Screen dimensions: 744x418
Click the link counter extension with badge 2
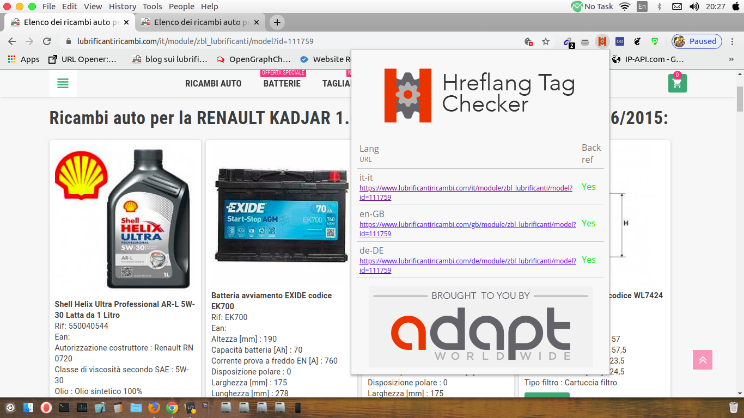click(568, 42)
